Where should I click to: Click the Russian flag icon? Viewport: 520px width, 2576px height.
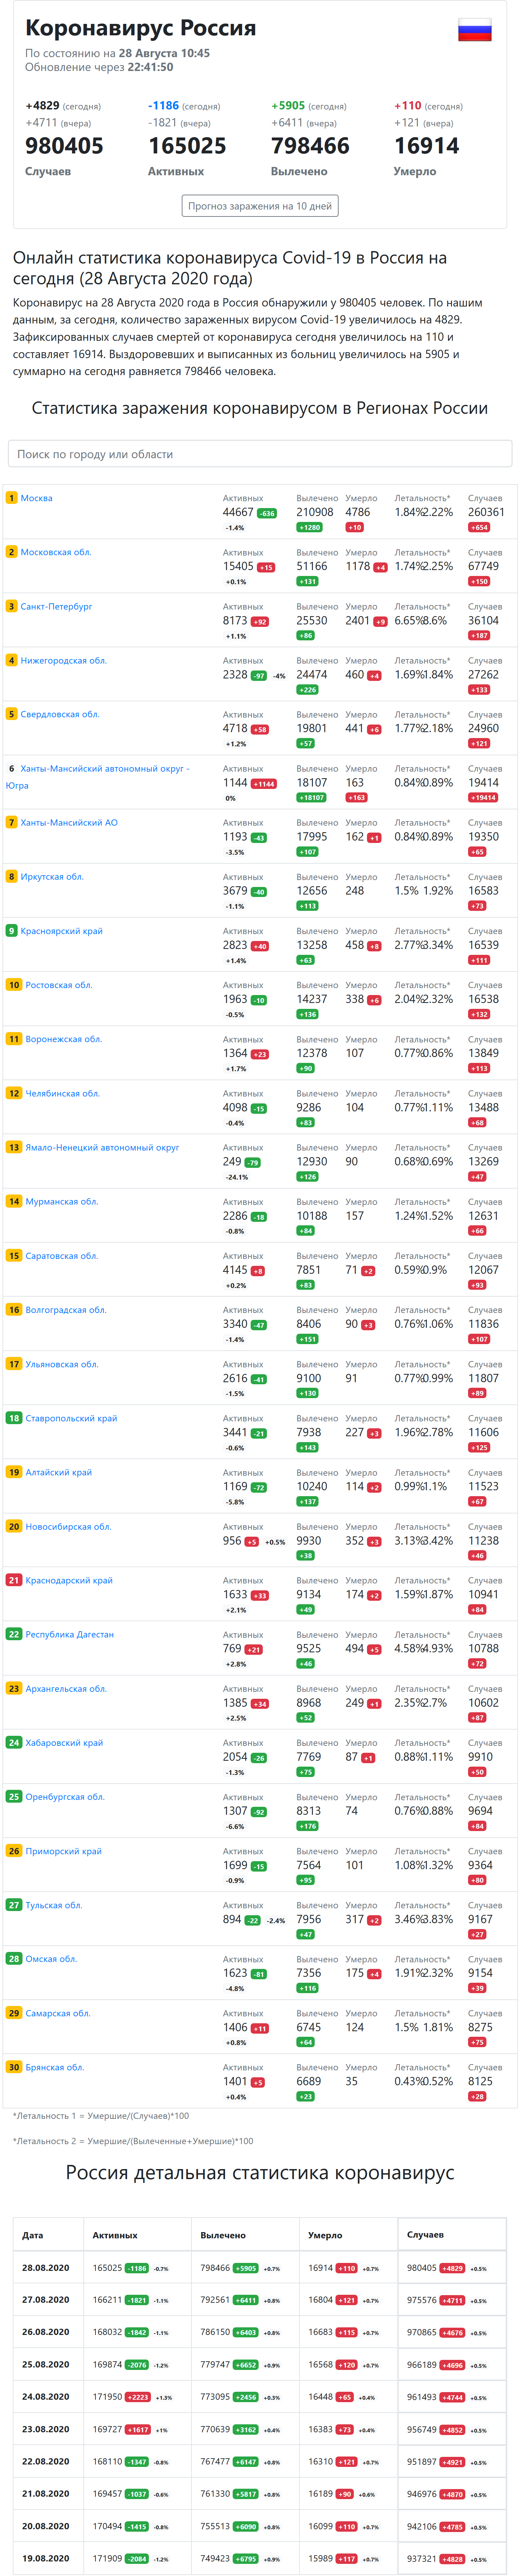pos(474,30)
